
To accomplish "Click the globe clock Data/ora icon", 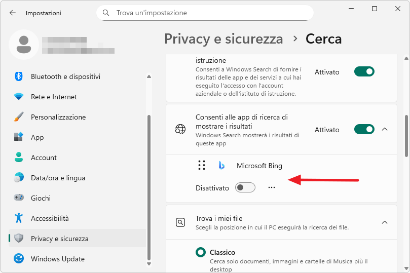I will click(x=19, y=177).
